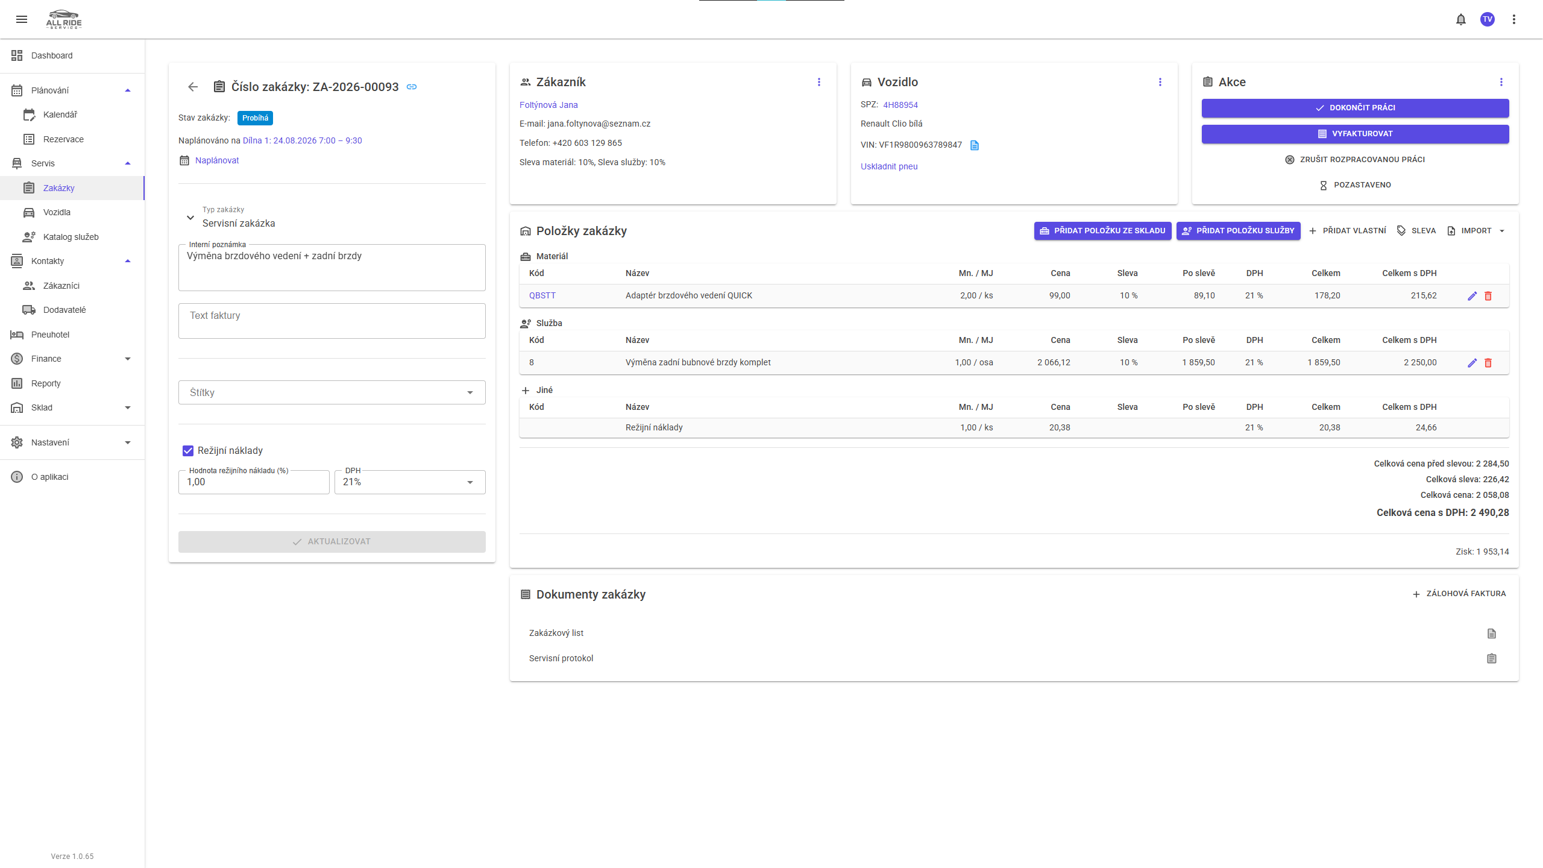
Task: Click Dokončit práci button
Action: pyautogui.click(x=1355, y=108)
